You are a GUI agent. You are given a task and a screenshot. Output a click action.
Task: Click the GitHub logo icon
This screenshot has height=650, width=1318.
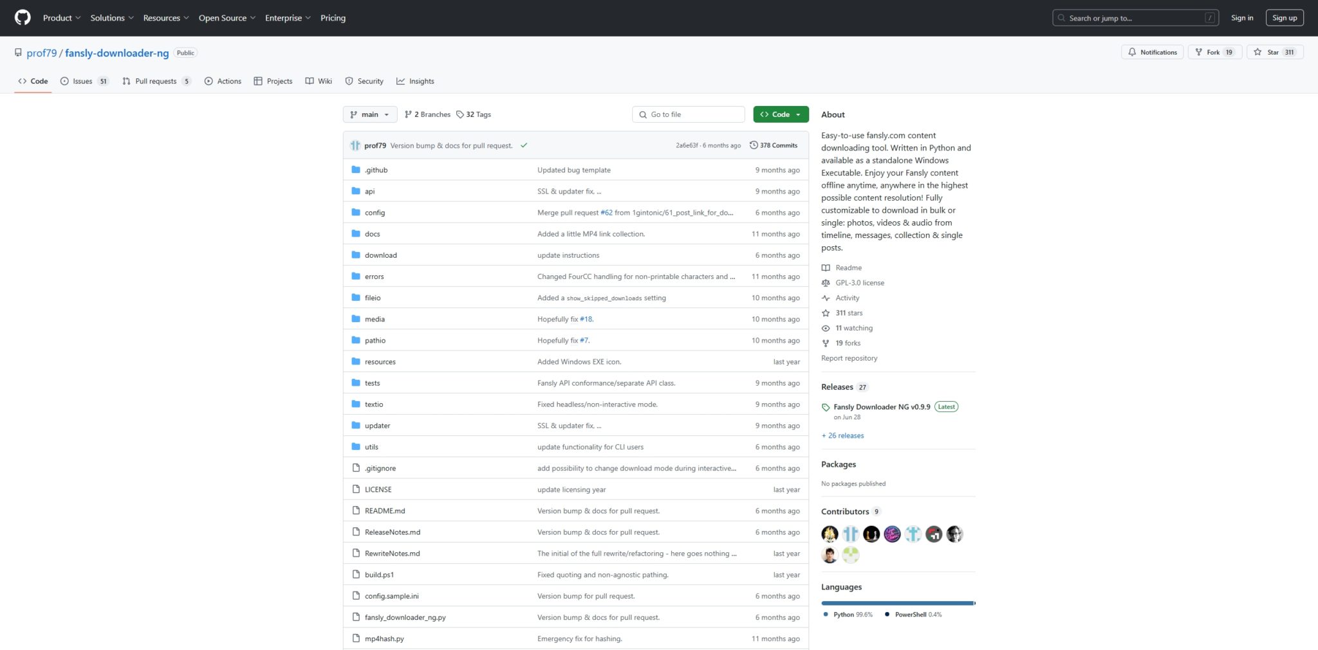coord(23,18)
